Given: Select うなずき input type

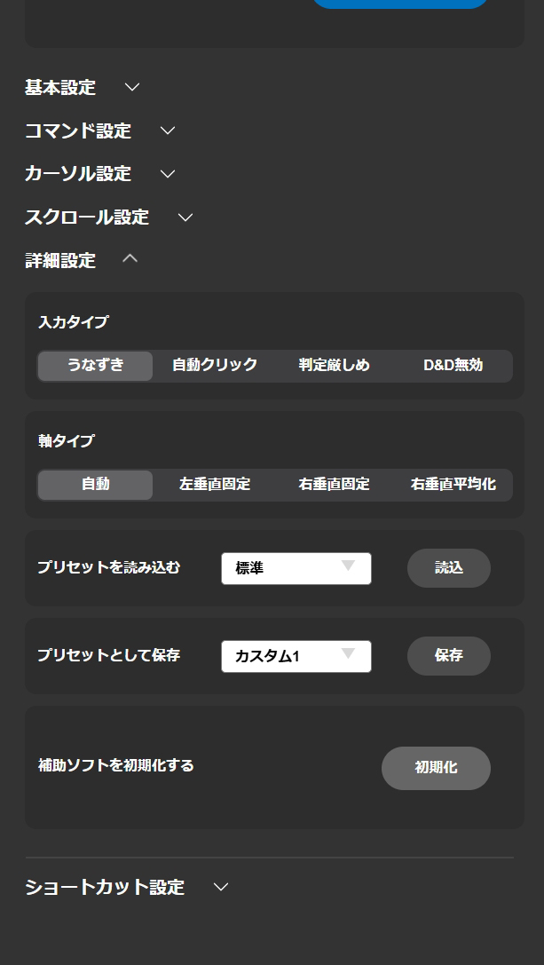Looking at the screenshot, I should 96,366.
